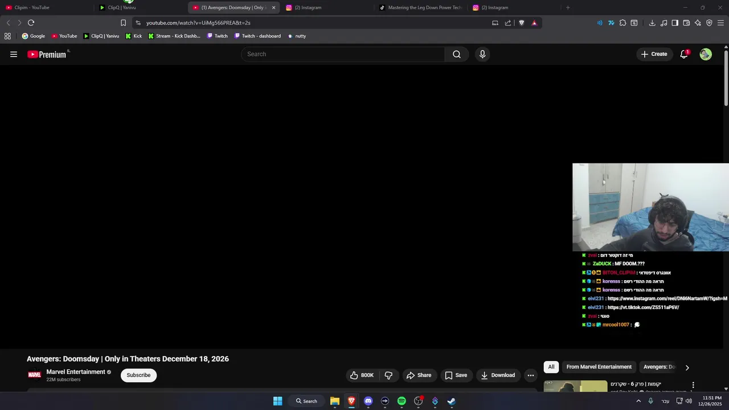Open the first suggested video thumbnail
This screenshot has height=410, width=729.
point(575,386)
